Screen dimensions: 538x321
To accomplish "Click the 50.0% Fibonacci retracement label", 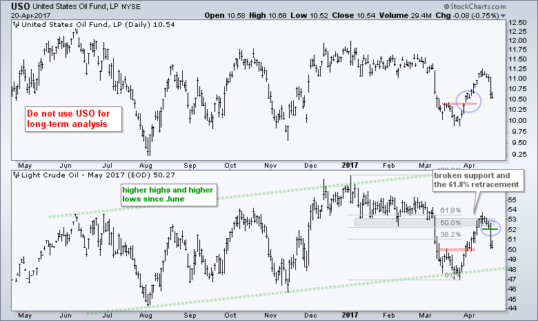I will click(x=451, y=222).
